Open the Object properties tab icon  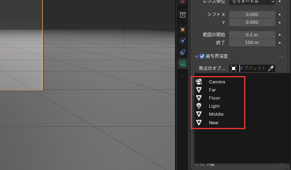[183, 30]
